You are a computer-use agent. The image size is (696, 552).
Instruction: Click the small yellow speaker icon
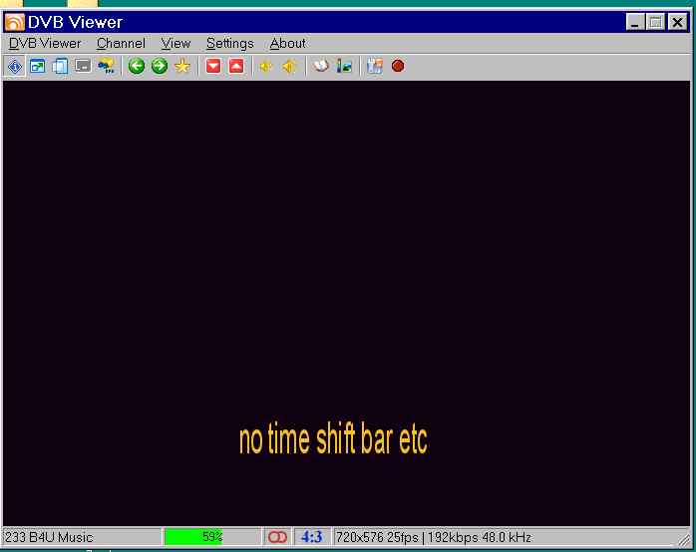(265, 67)
